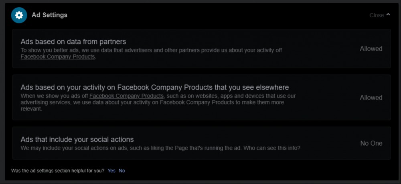Viewport: 401px width, 184px height.
Task: Collapse section with the Close chevron arrow
Action: [388, 14]
